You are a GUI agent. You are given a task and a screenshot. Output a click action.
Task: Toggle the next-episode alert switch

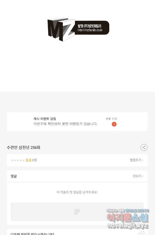(x=142, y=233)
